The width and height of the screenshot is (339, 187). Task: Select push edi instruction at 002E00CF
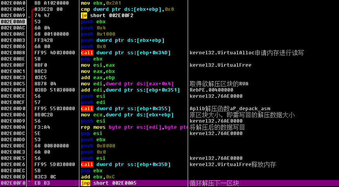point(93,102)
